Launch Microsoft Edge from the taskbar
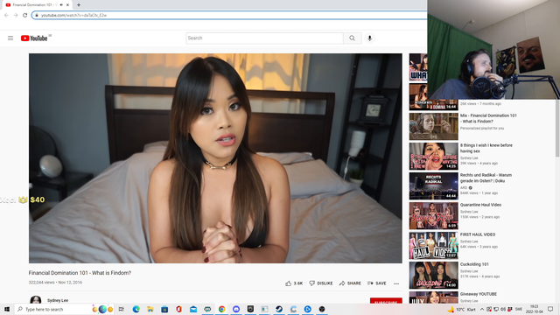 (136, 309)
